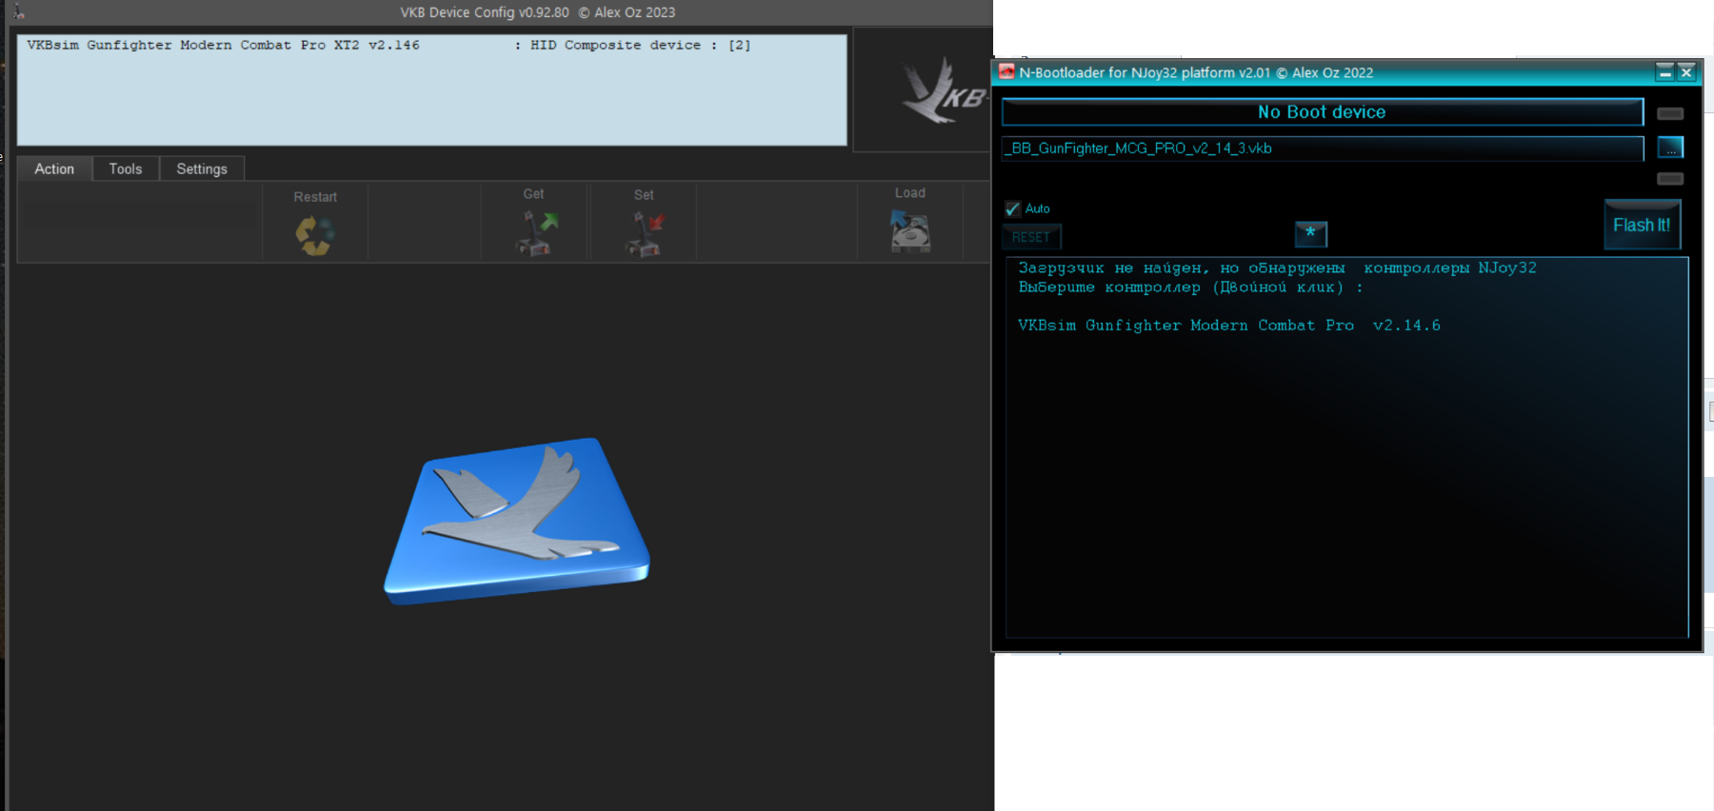
Task: Select the Gunfighter Modern Combat Pro XT2 device row
Action: [x=389, y=45]
